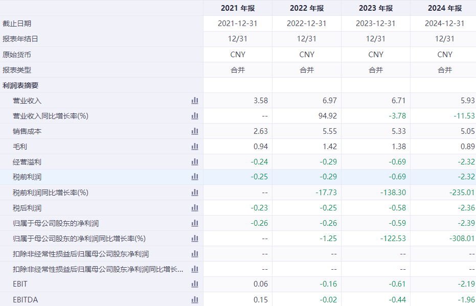Show the EBITDA chart icon
Viewport: 476px width, 306px height.
tap(195, 300)
